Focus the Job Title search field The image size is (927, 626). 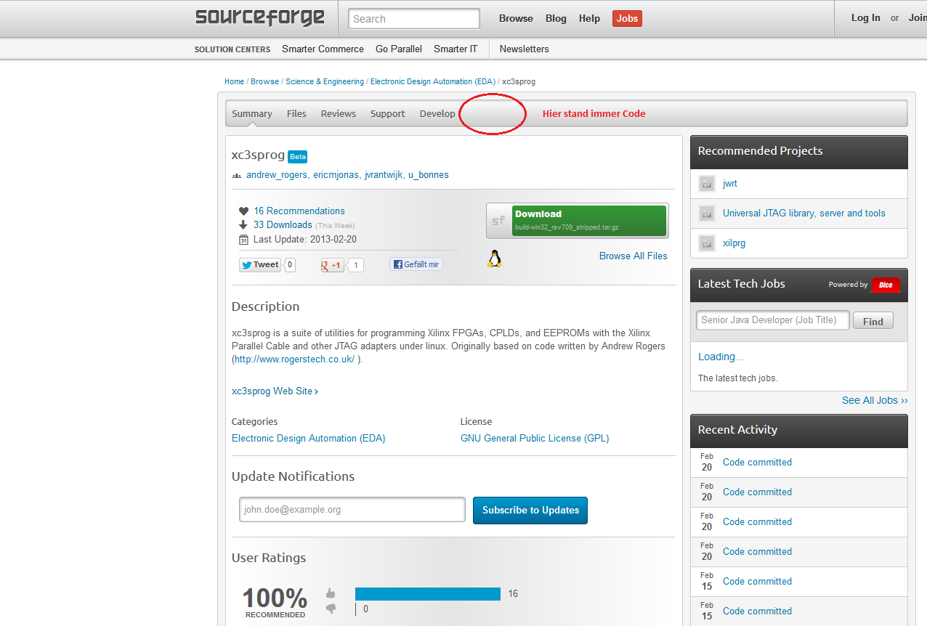point(772,320)
